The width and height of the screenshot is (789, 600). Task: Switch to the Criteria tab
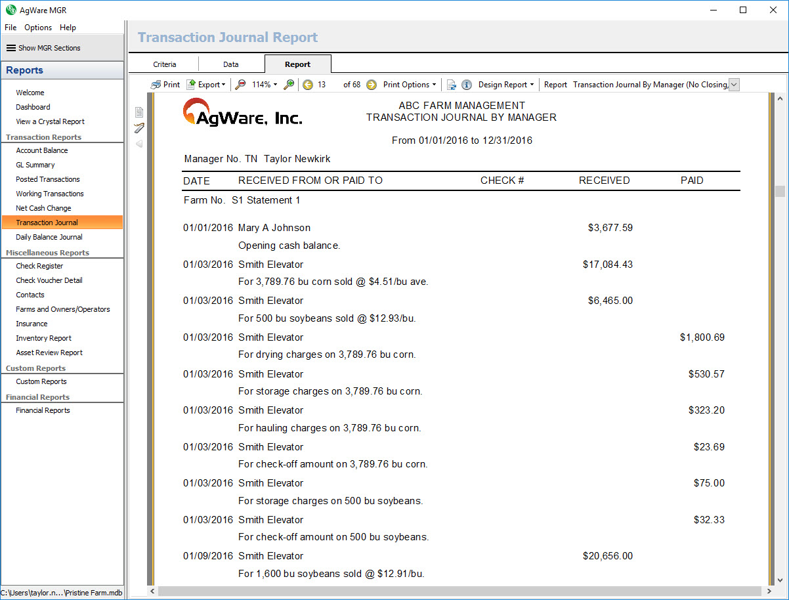(165, 64)
